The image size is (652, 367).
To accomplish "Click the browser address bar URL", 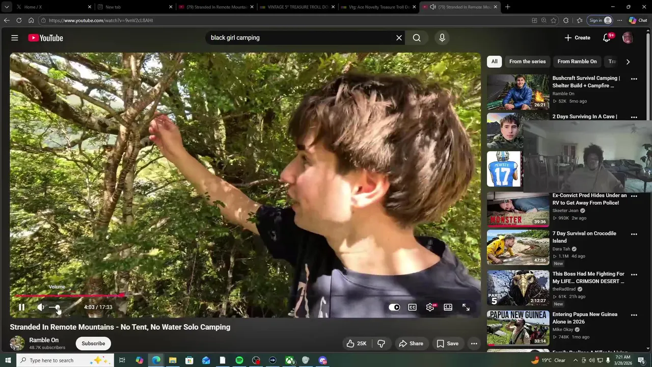I will [101, 20].
